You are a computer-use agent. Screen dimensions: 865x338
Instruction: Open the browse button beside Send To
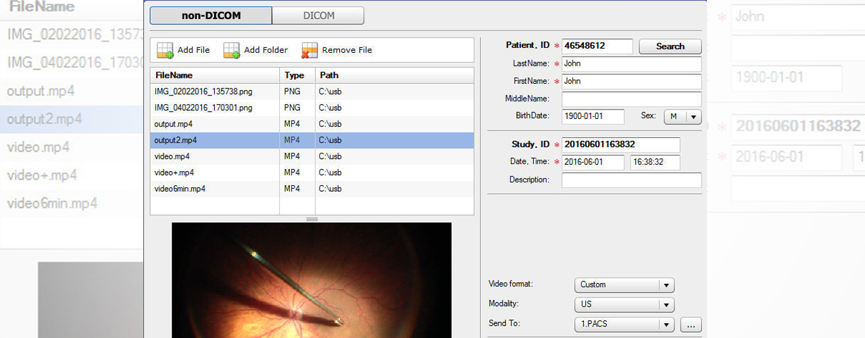[x=690, y=324]
